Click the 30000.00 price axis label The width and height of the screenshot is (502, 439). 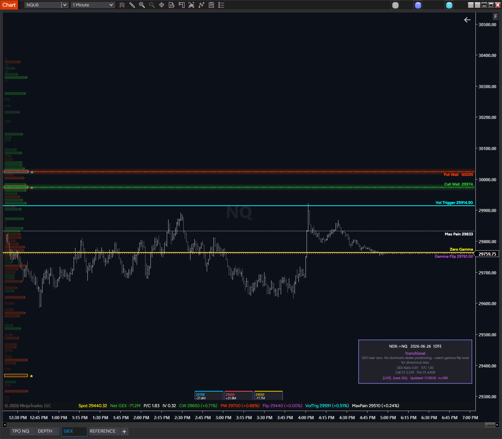point(487,179)
